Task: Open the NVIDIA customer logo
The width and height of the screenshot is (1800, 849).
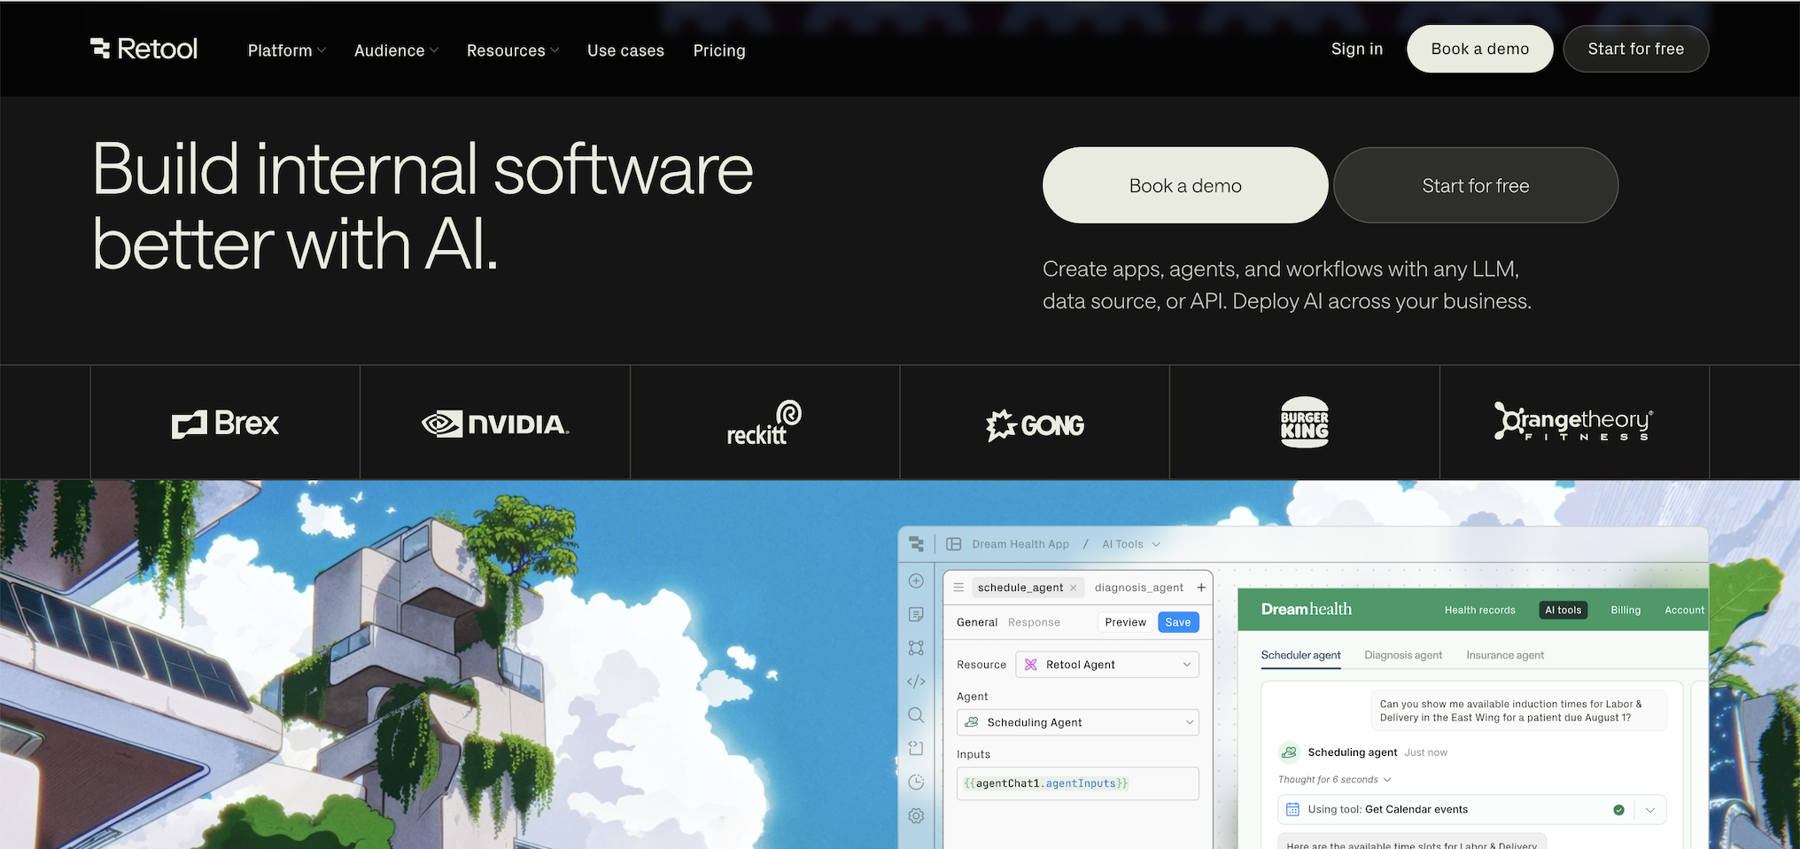Action: 495,424
